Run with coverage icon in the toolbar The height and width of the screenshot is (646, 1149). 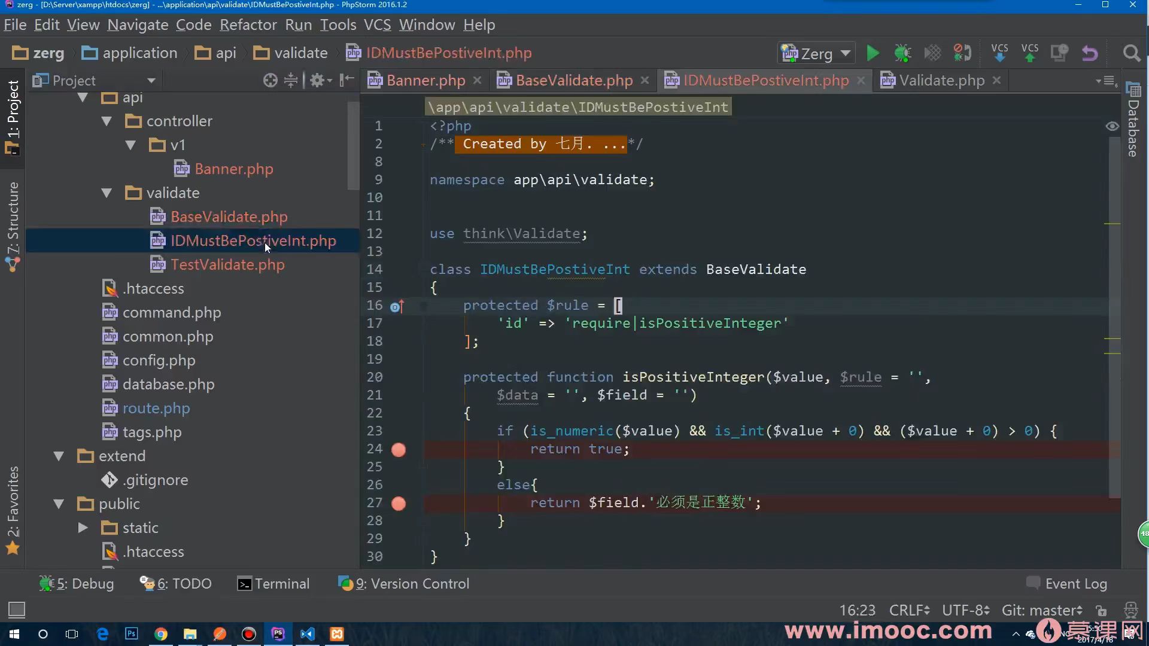click(932, 53)
